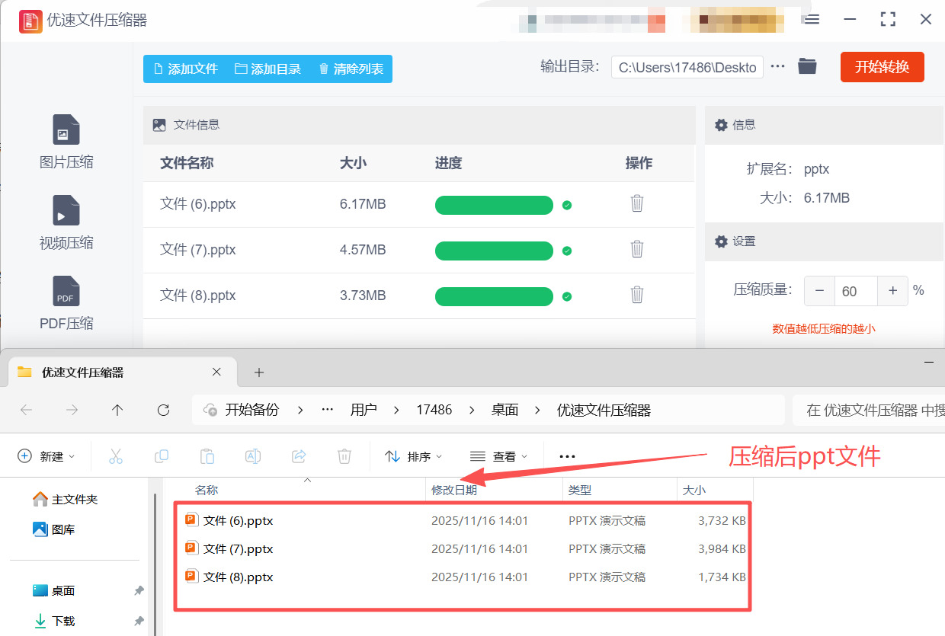The width and height of the screenshot is (945, 636).
Task: Click the 3.73MB size cell
Action: (363, 296)
